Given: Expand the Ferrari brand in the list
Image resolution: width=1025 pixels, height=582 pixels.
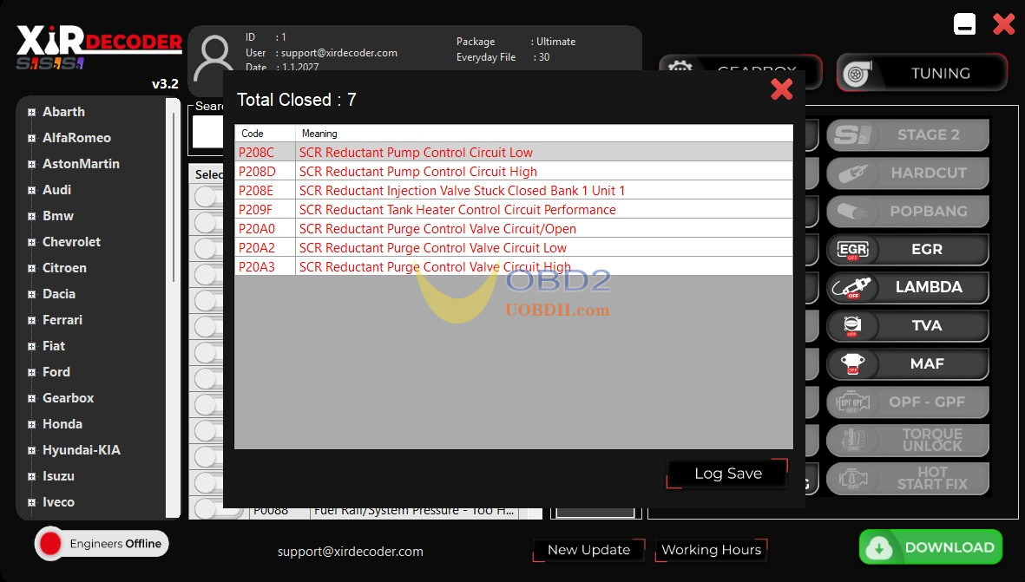Looking at the screenshot, I should (31, 320).
